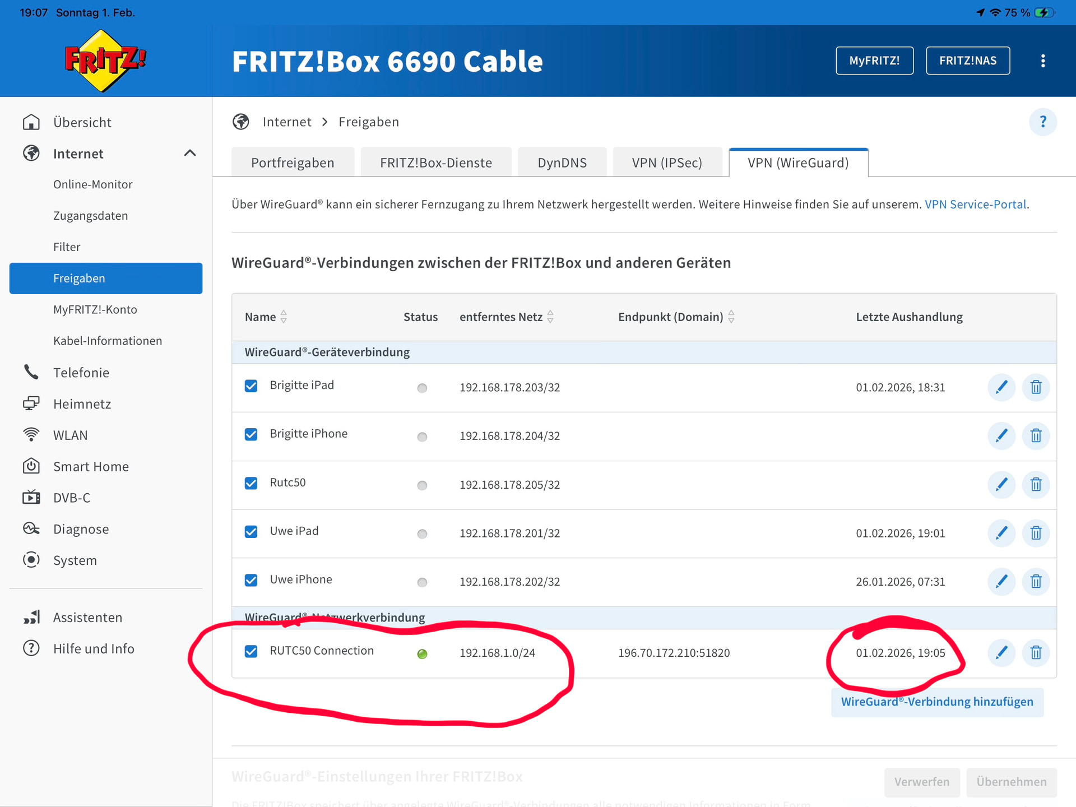1076x807 pixels.
Task: Click pencil icon for RUTC50 Connection
Action: click(1001, 652)
